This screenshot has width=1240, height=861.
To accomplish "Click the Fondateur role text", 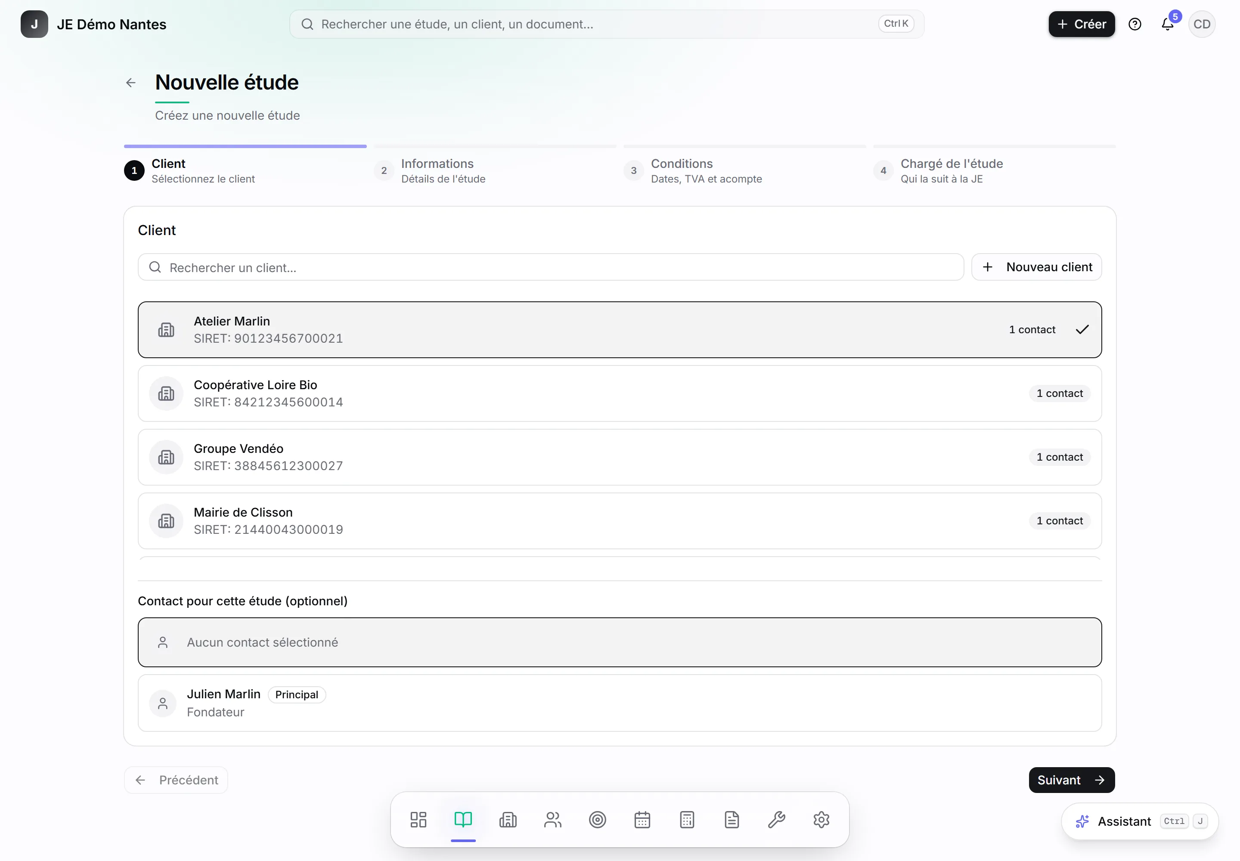I will 215,712.
